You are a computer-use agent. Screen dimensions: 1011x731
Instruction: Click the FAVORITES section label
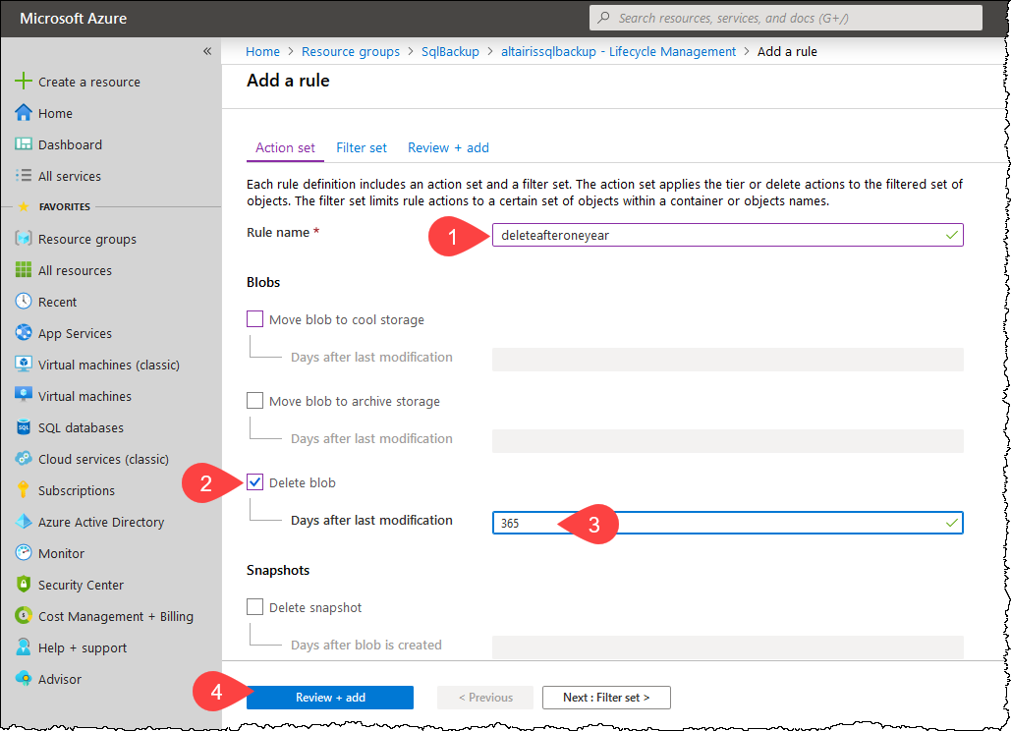65,207
